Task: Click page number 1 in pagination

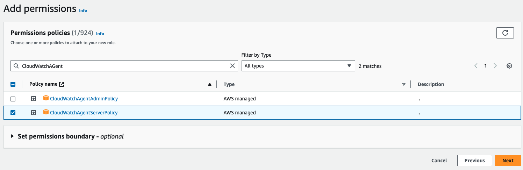Action: coord(485,66)
